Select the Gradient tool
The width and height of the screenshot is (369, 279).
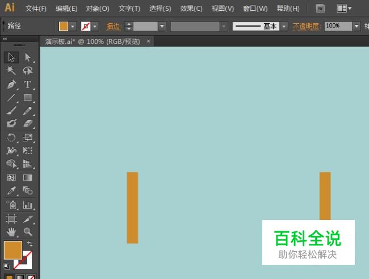28,177
